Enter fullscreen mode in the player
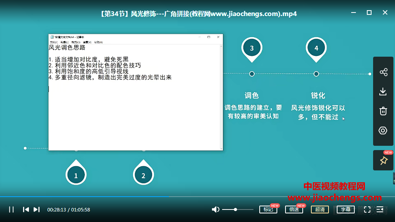 click(367, 209)
